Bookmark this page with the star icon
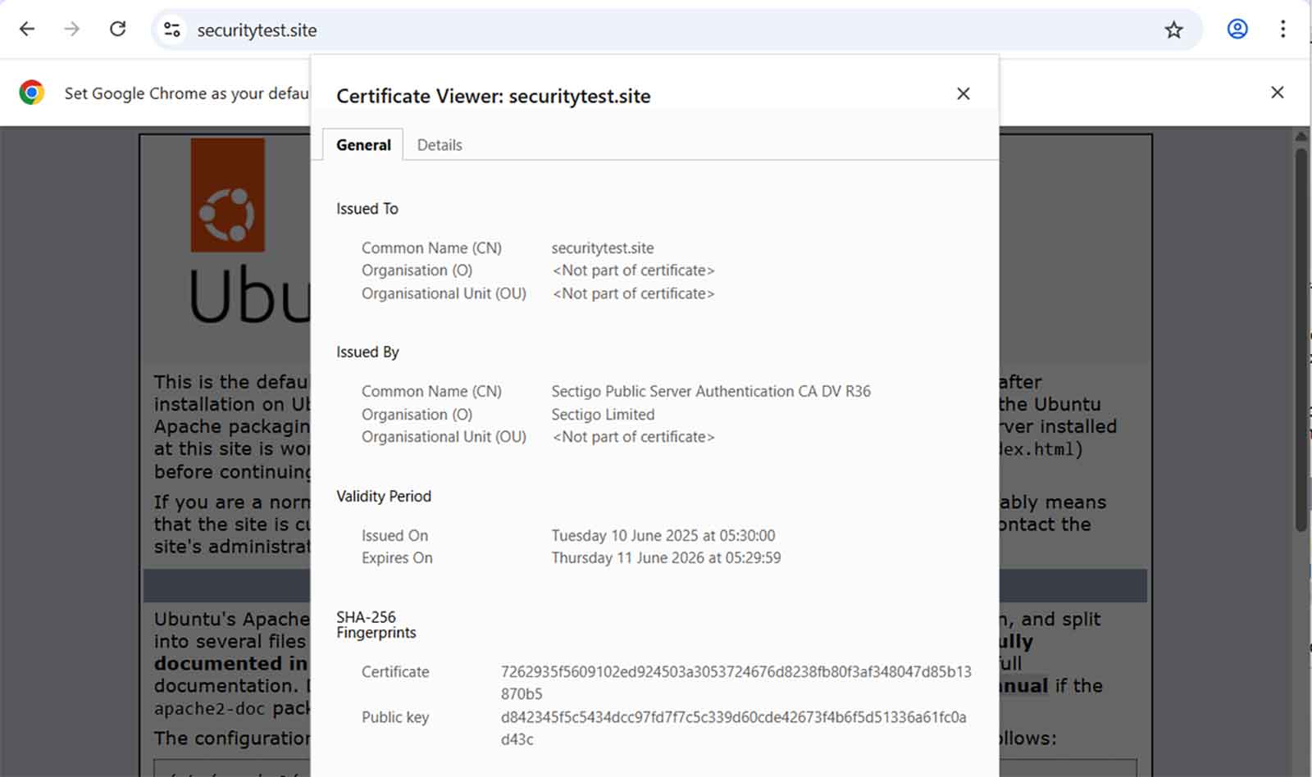1312x777 pixels. pos(1173,30)
